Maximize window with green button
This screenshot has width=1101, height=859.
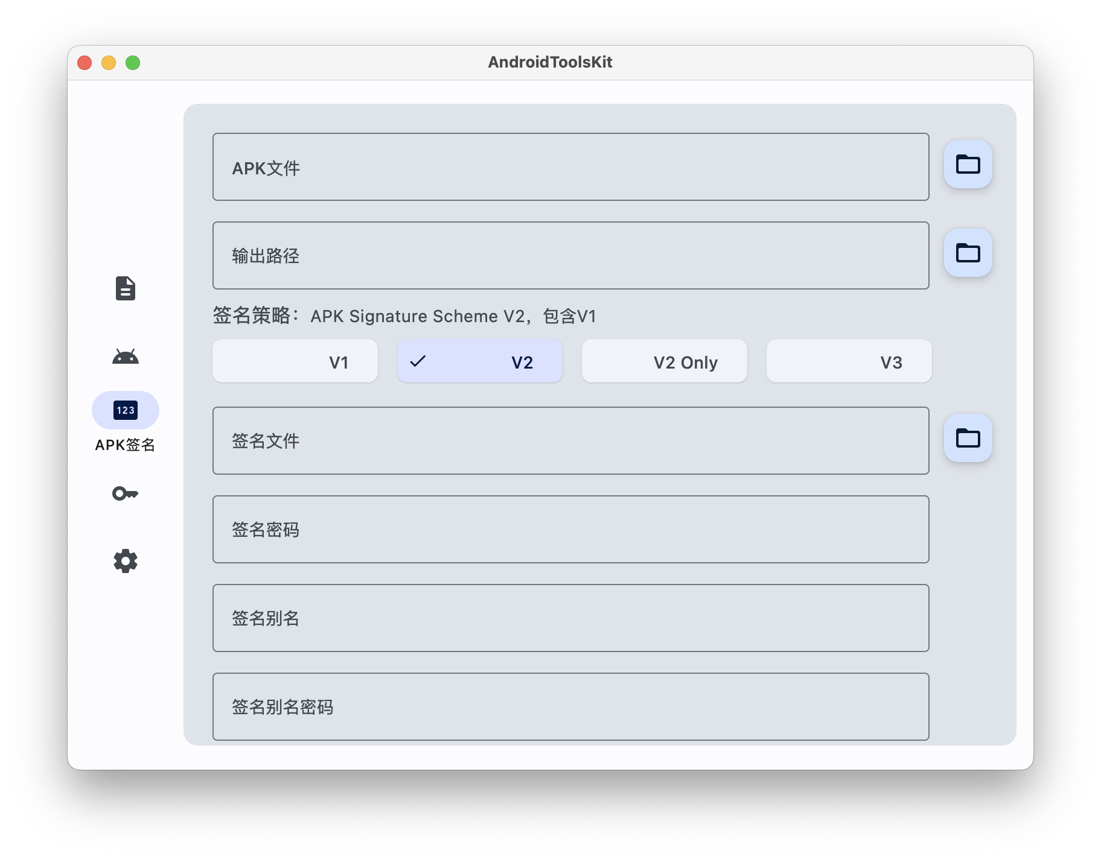[133, 63]
